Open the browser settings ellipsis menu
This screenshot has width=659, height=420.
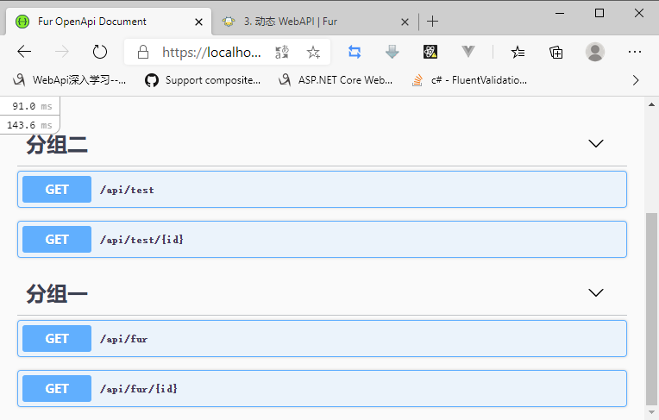coord(635,52)
